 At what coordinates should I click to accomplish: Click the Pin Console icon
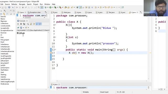pyautogui.click(x=18, y=28)
